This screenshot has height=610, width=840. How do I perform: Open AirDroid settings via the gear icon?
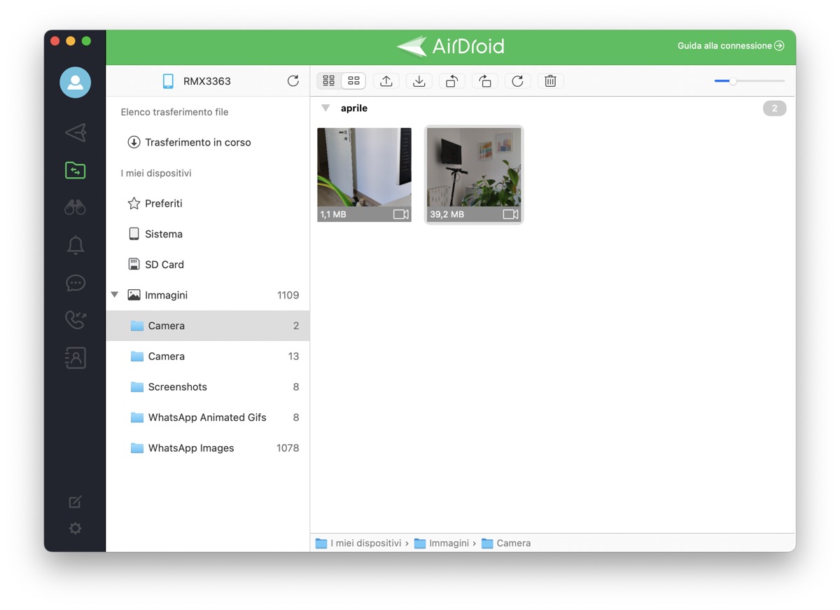coord(75,529)
